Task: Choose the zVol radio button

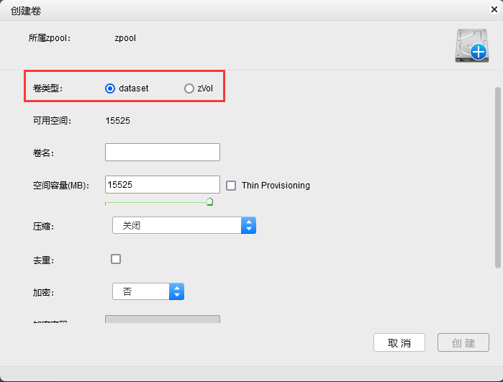Action: 189,88
